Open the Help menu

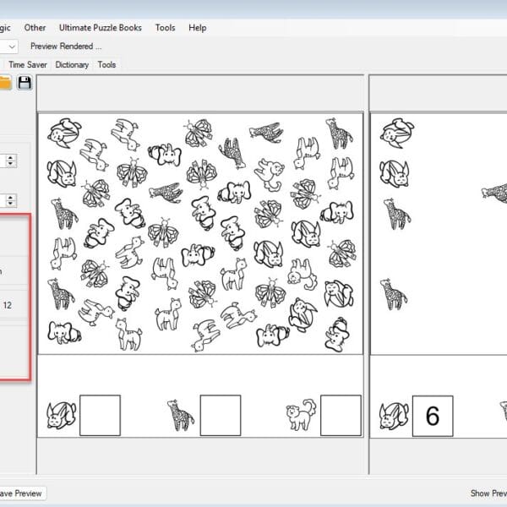click(197, 27)
